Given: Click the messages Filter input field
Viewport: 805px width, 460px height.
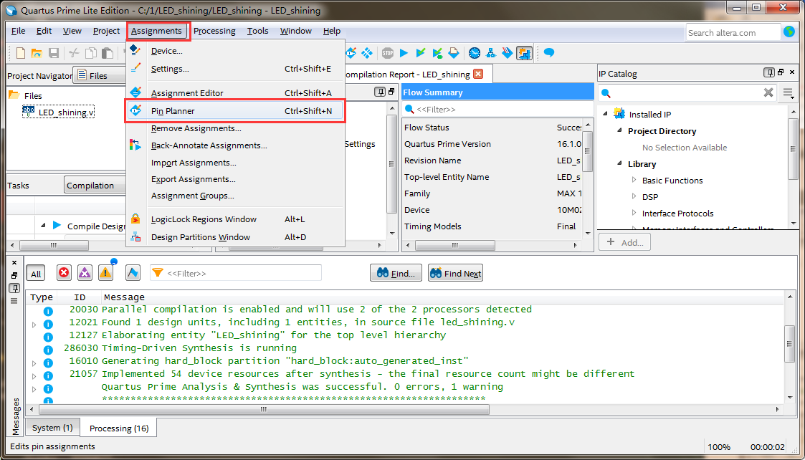Looking at the screenshot, I should [236, 273].
